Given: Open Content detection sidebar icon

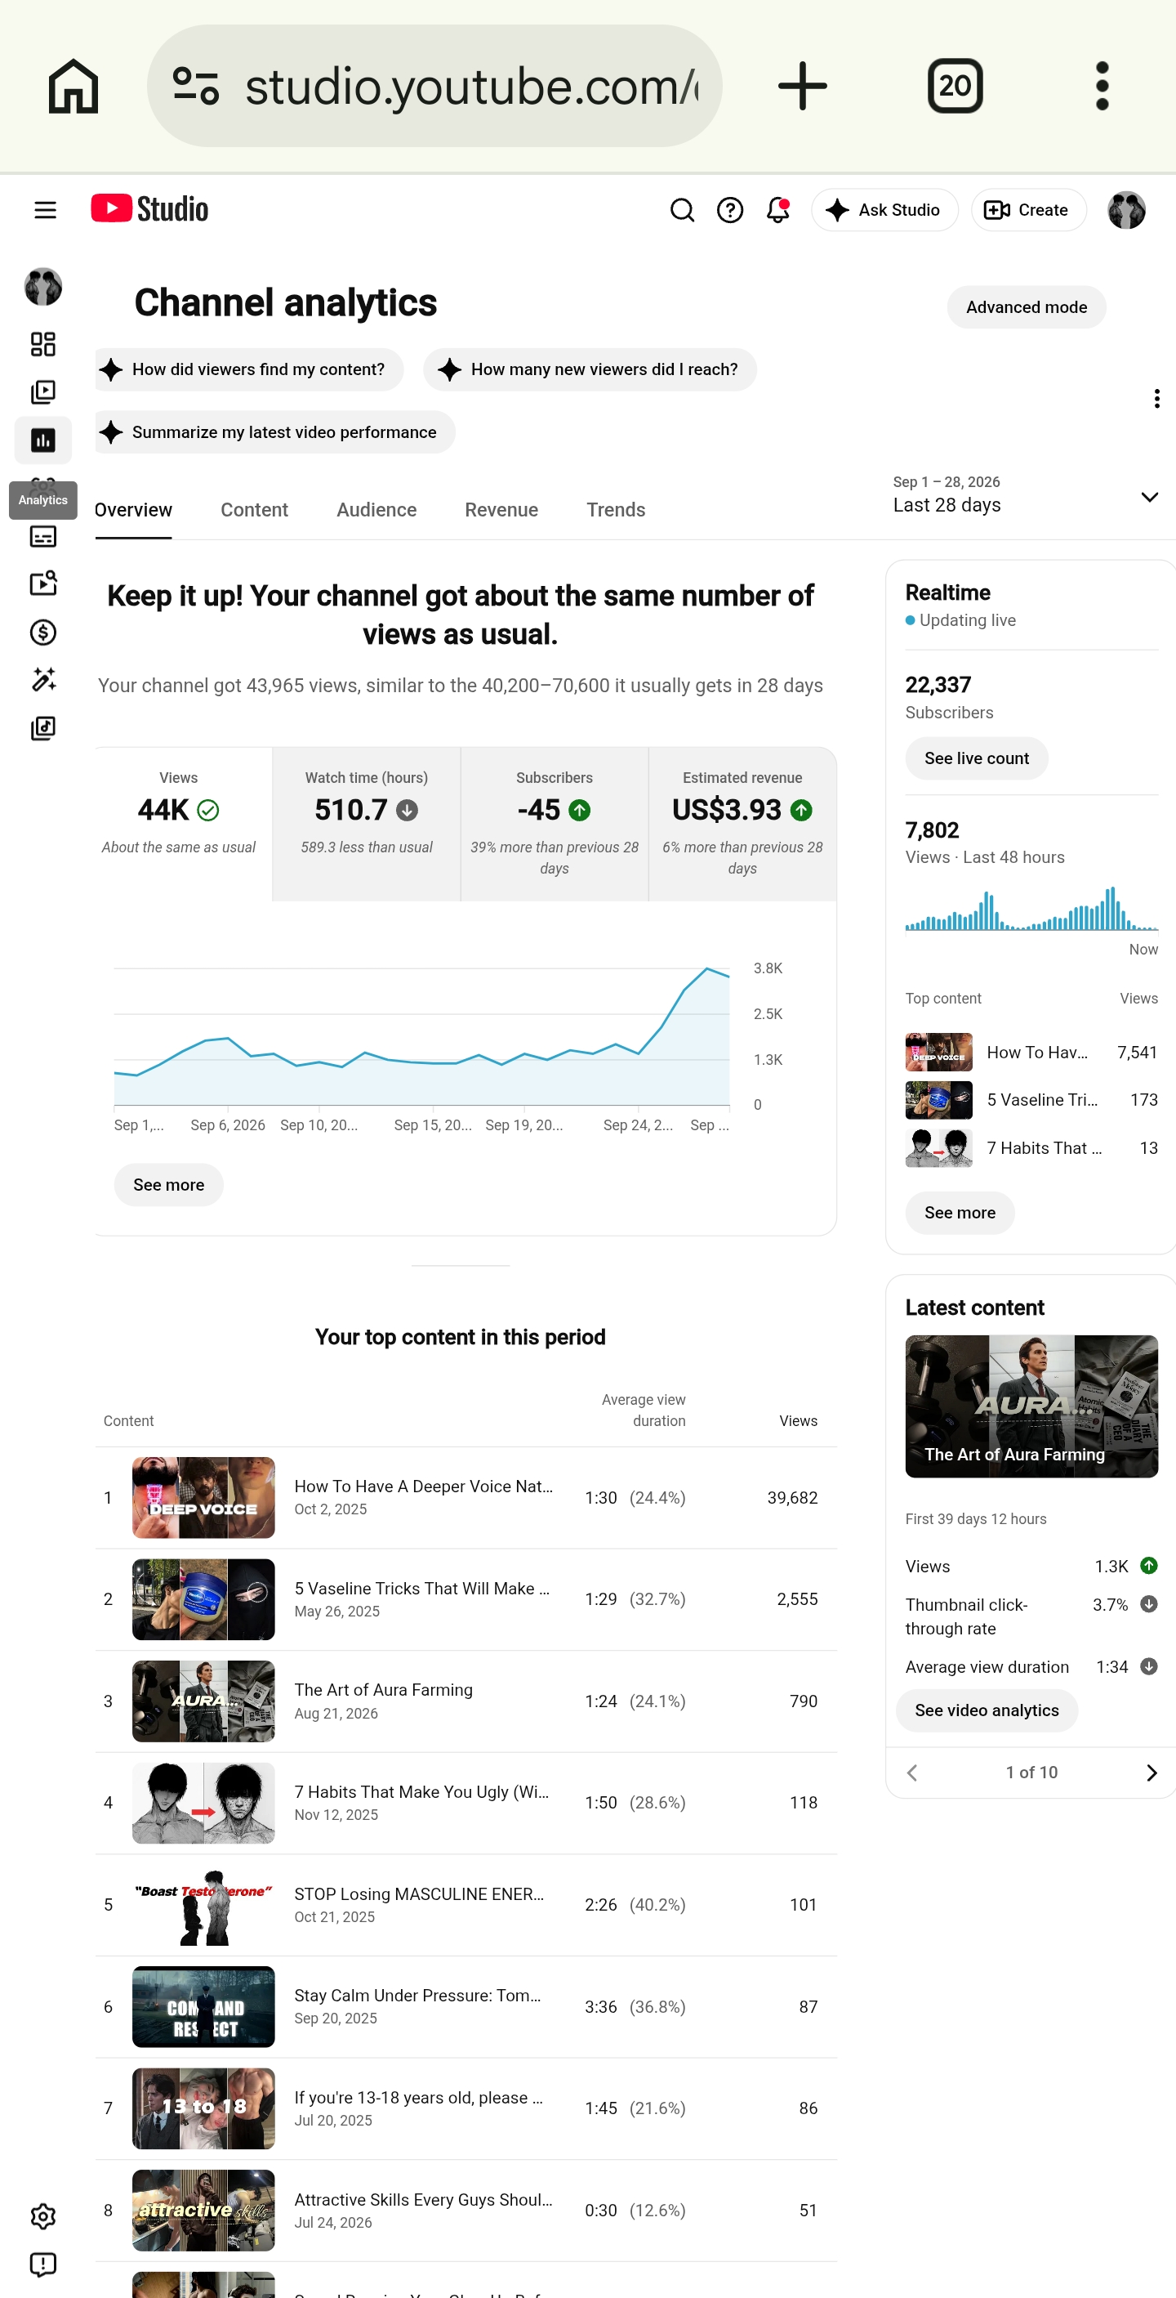Looking at the screenshot, I should [42, 584].
